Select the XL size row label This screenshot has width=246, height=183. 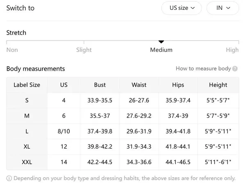tap(27, 146)
